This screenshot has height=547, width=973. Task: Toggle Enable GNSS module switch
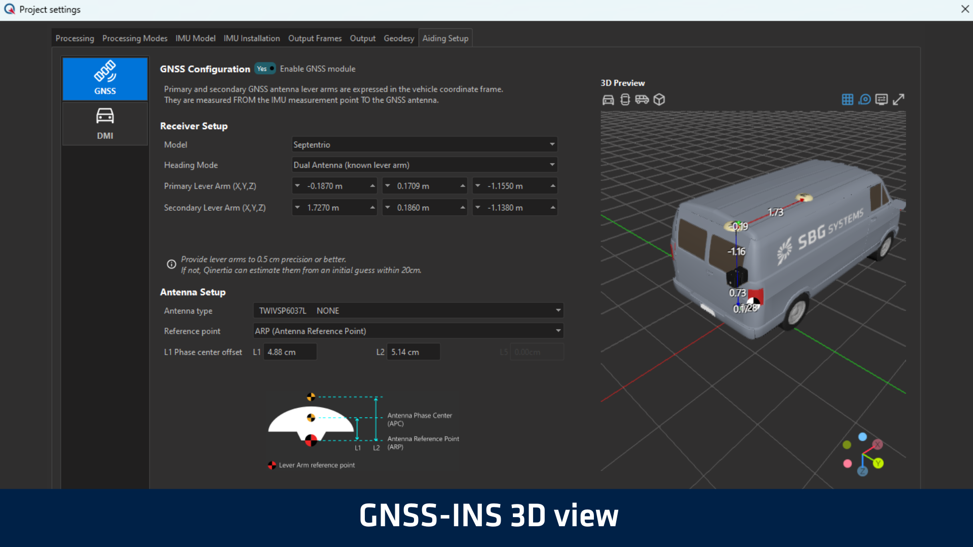(266, 69)
